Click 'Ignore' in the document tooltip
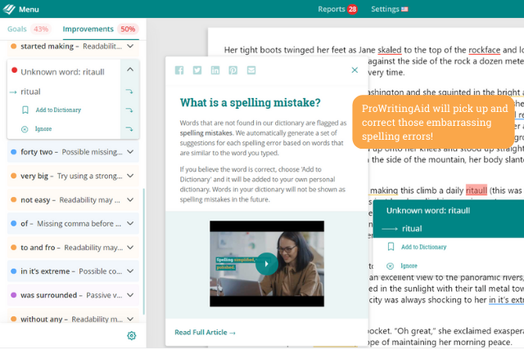 pos(409,266)
